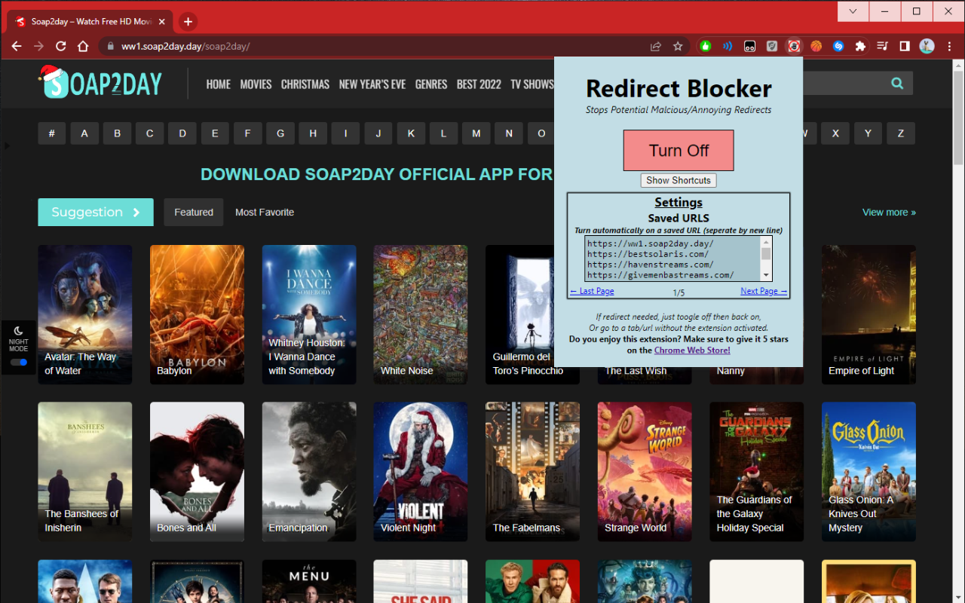The height and width of the screenshot is (603, 965).
Task: Open the Violent Night movie poster
Action: [421, 472]
